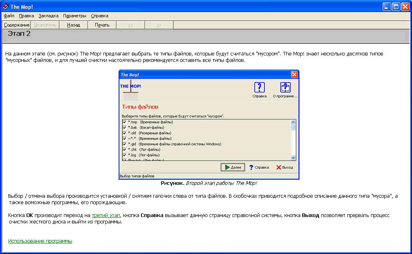Click THE MOP! logo in the dialog picture
The height and width of the screenshot is (254, 412).
[131, 90]
